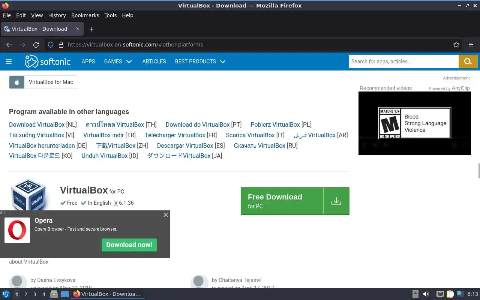This screenshot has height=300, width=480.
Task: Open the Firefox application menu button
Action: pos(471,45)
